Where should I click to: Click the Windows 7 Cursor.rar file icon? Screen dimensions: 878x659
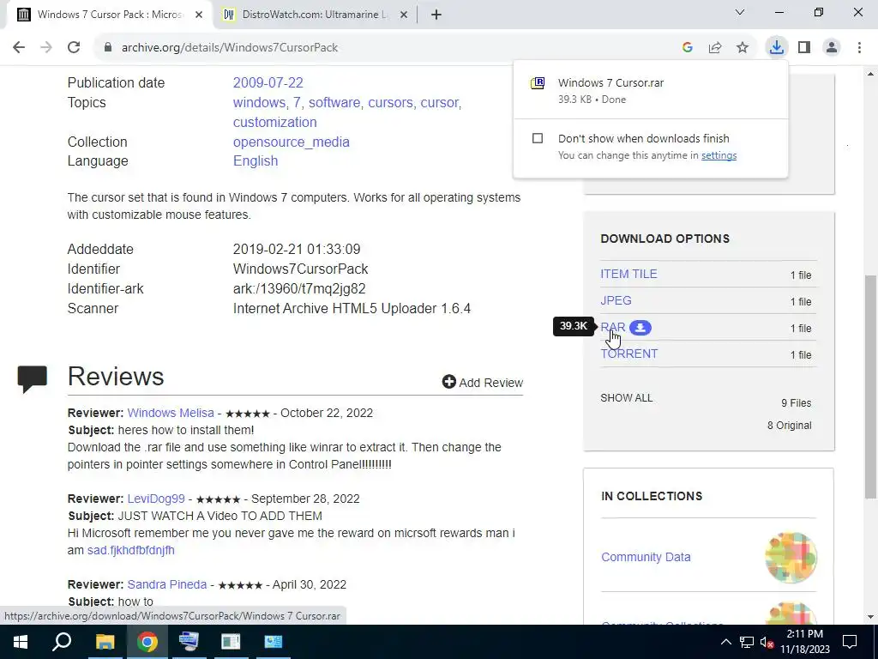(x=538, y=83)
